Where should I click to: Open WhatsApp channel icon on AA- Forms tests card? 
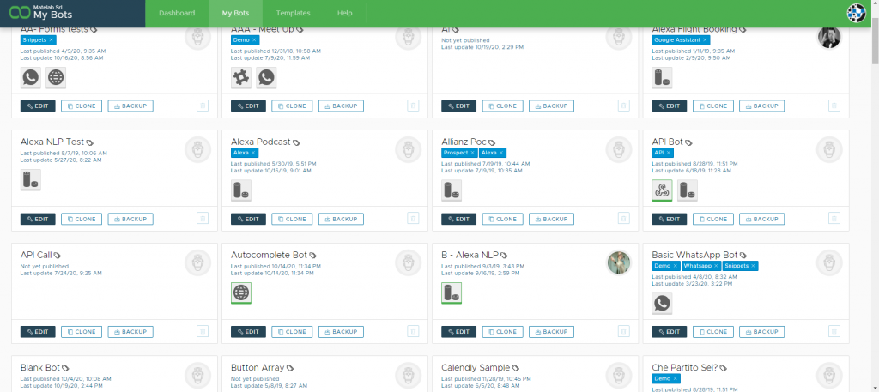[31, 78]
